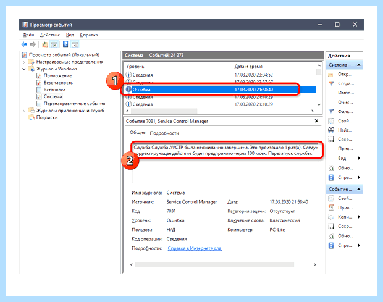The width and height of the screenshot is (383, 302).
Task: Click the Forward arrow toolbar icon
Action: pos(33,44)
